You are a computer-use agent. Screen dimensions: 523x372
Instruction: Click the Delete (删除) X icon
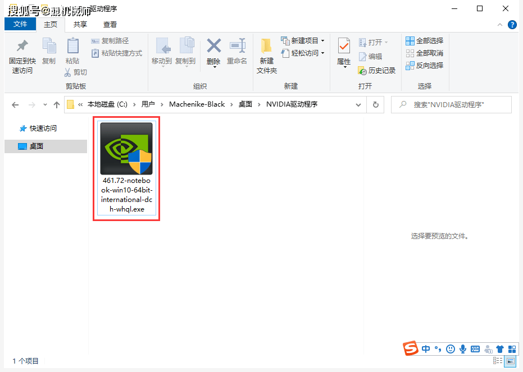pos(213,46)
